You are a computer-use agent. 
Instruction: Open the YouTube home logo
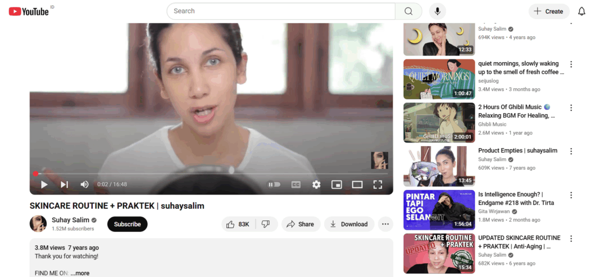coord(29,12)
